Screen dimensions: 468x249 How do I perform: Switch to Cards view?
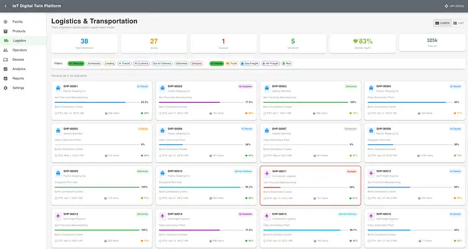pos(443,23)
